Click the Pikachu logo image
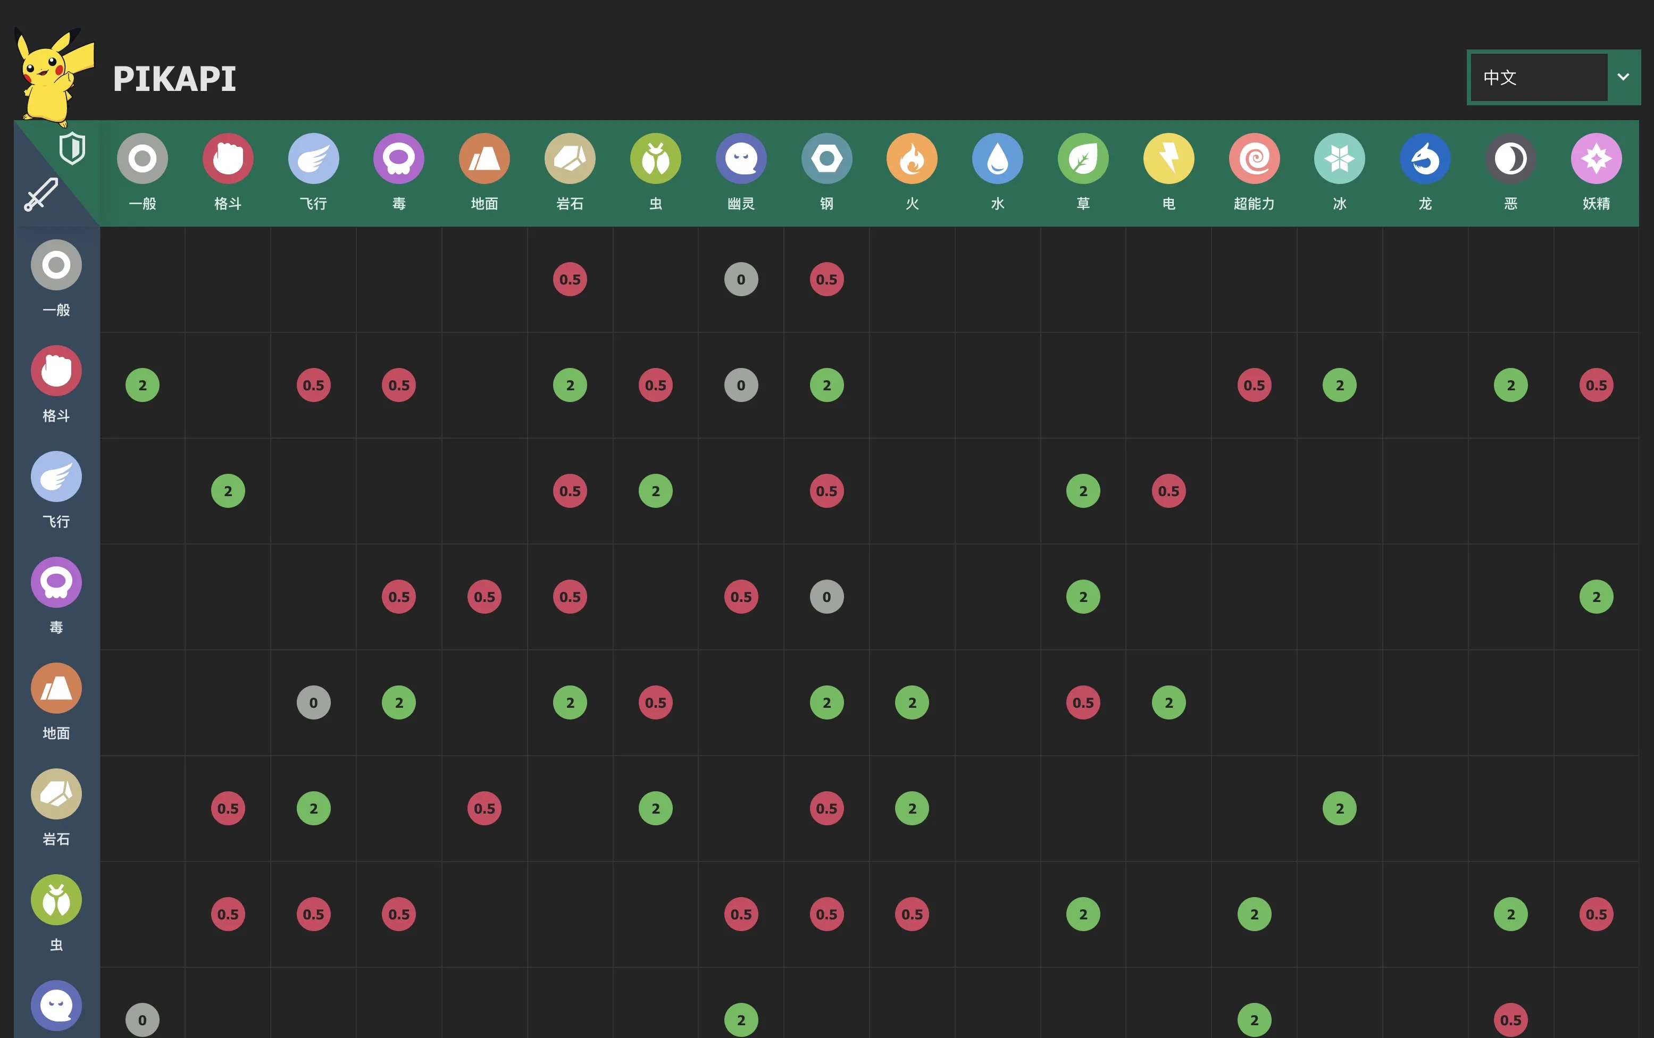1654x1038 pixels. (54, 77)
